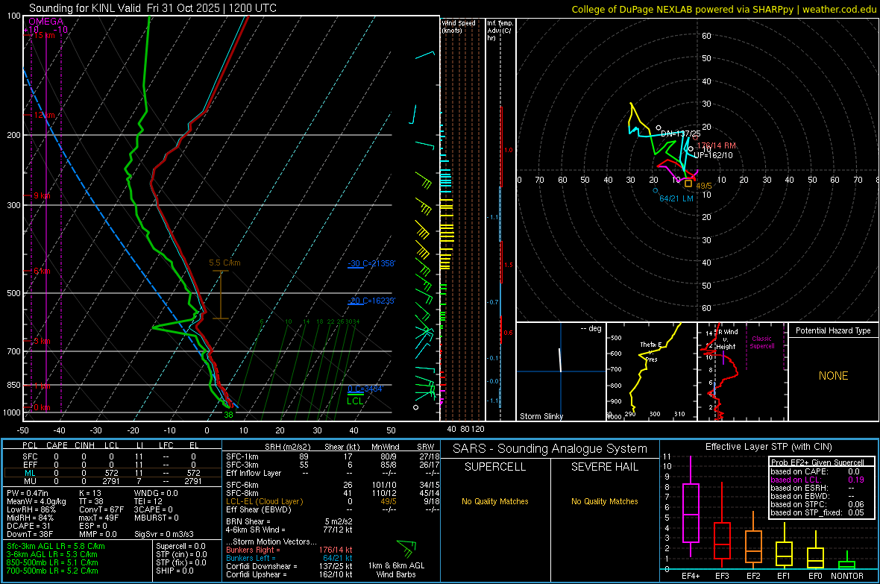Click the 'Potential Hazard Type' header
The width and height of the screenshot is (880, 584).
pyautogui.click(x=833, y=330)
